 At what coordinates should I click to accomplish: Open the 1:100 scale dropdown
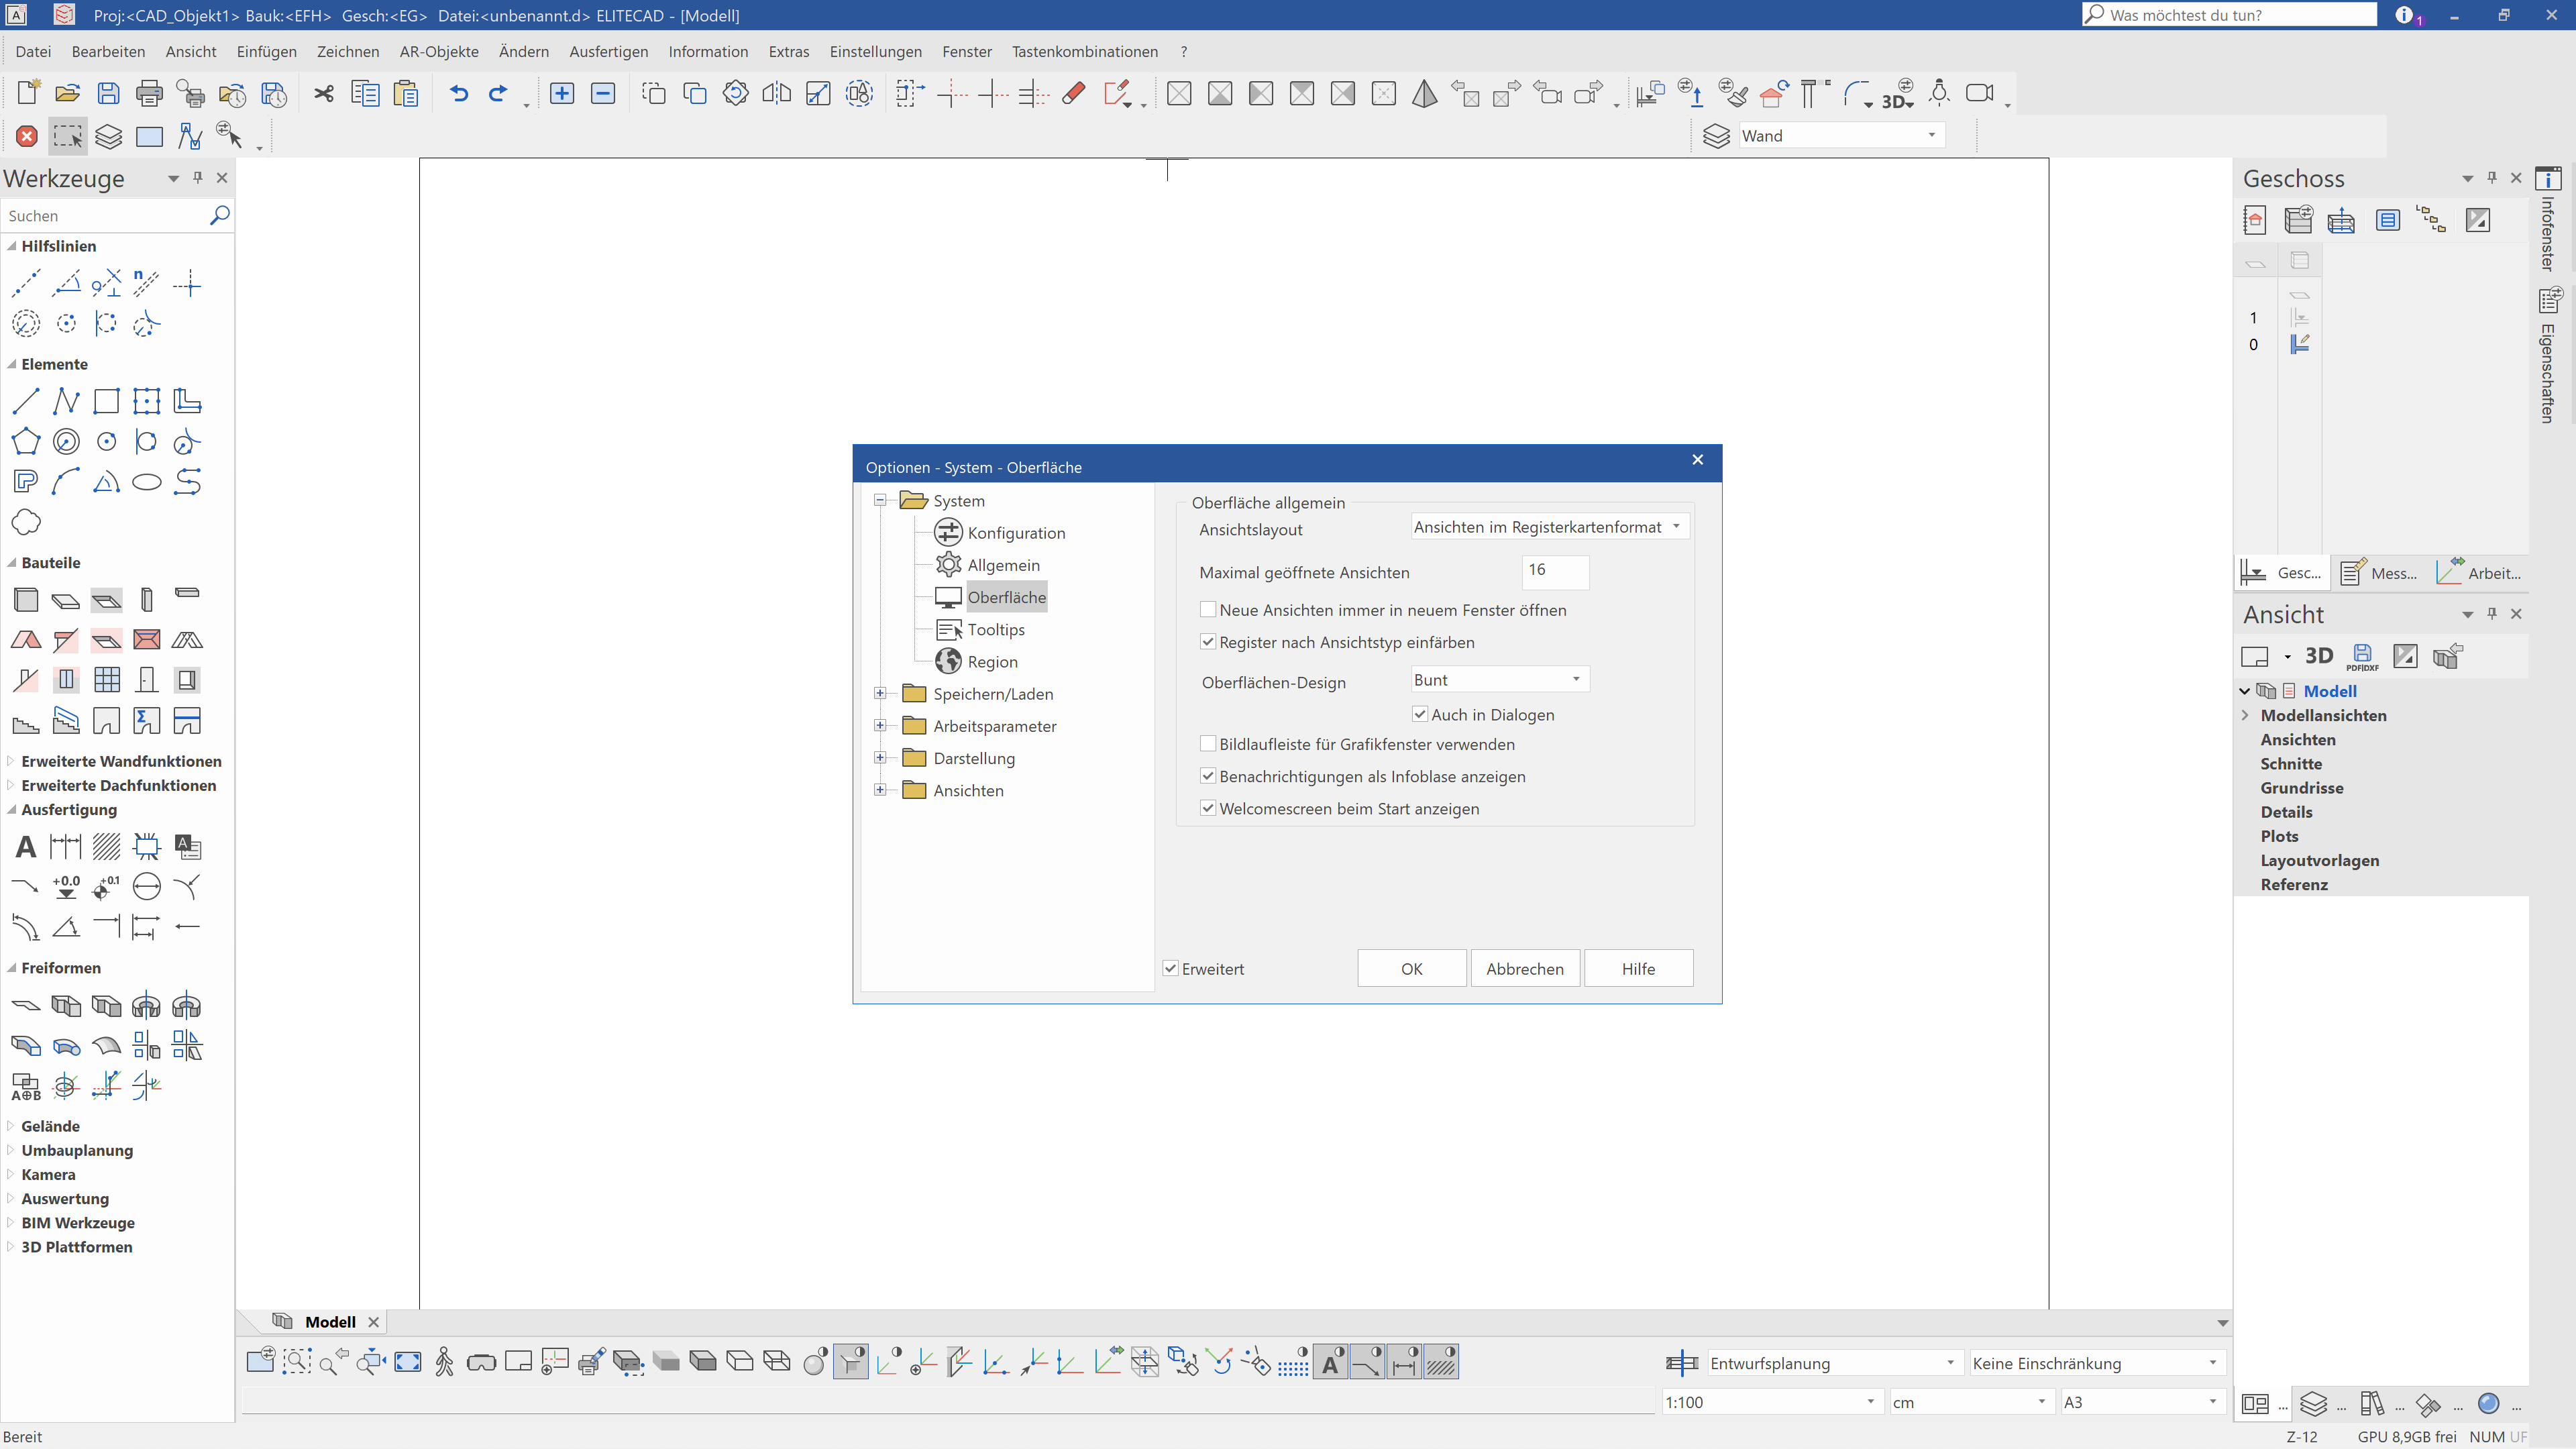1771,1402
